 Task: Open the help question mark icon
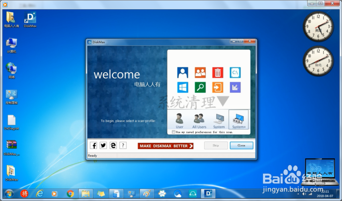click(x=123, y=145)
